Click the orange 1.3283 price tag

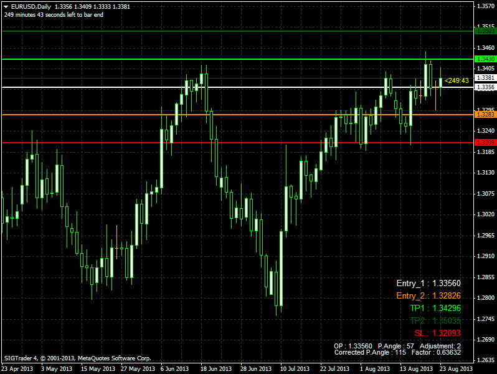[485, 114]
